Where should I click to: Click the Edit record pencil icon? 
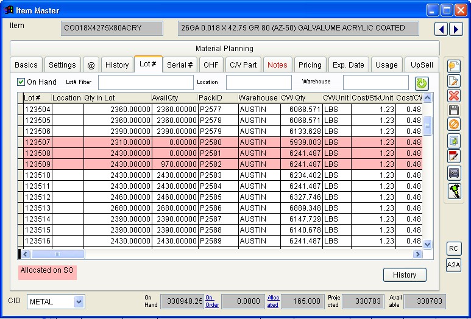pyautogui.click(x=453, y=81)
